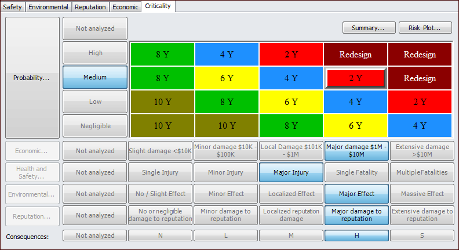Open the Environmental tab
459x250 pixels.
point(49,7)
